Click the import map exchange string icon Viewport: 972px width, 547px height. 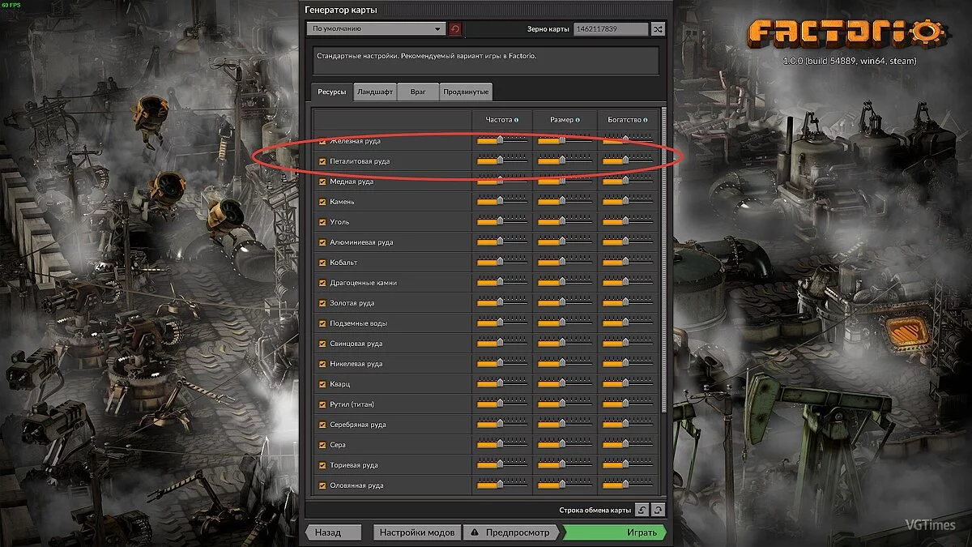click(x=642, y=510)
